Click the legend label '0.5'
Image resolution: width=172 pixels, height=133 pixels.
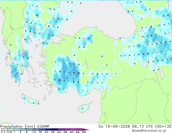tap(9, 132)
